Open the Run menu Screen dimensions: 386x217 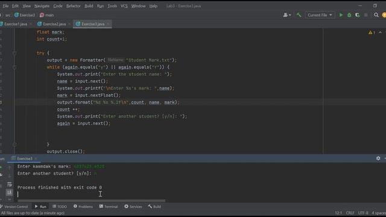100,6
